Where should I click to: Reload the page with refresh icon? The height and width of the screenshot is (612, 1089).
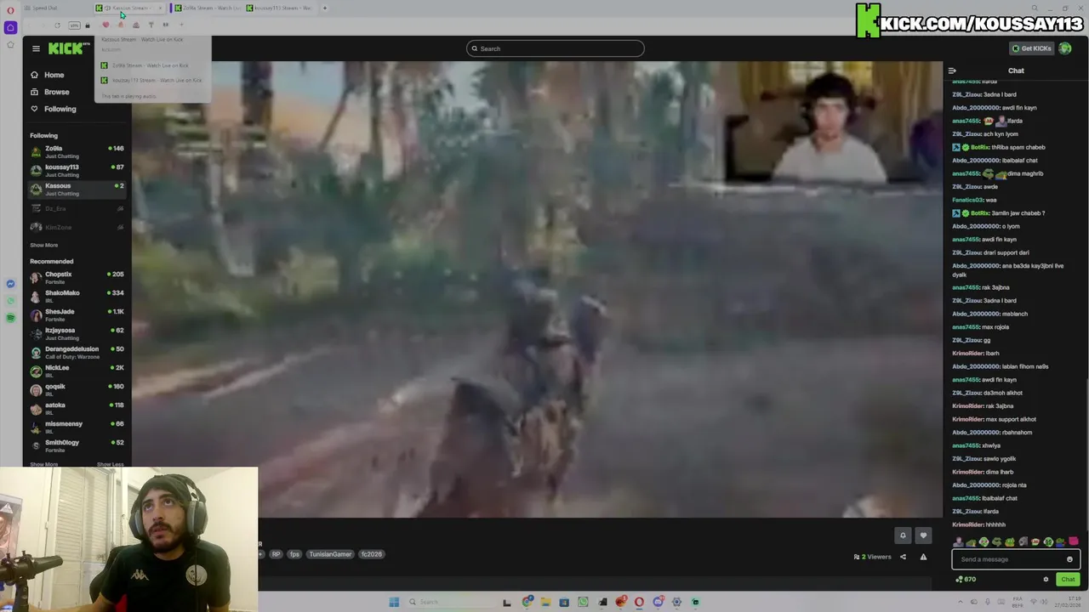click(57, 25)
